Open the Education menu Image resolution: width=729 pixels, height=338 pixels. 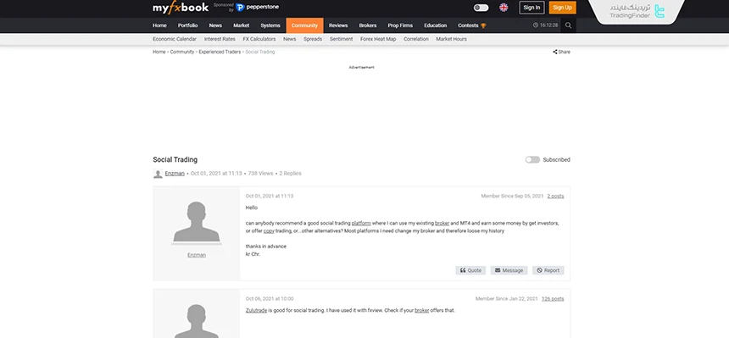435,25
